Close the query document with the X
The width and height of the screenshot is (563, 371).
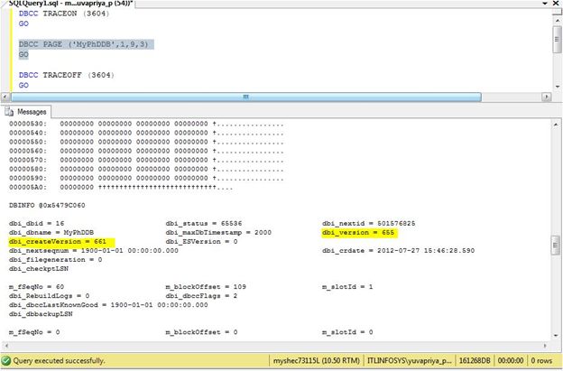556,3
